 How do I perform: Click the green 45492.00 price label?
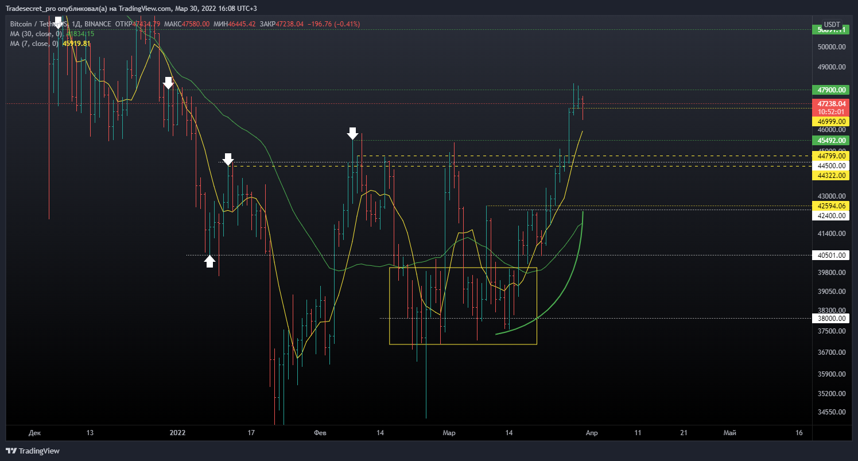point(831,140)
